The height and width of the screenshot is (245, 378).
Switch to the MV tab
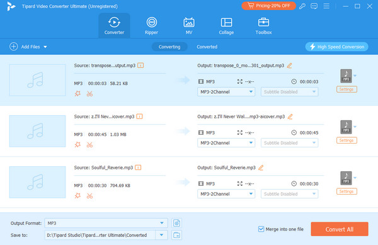(x=189, y=26)
